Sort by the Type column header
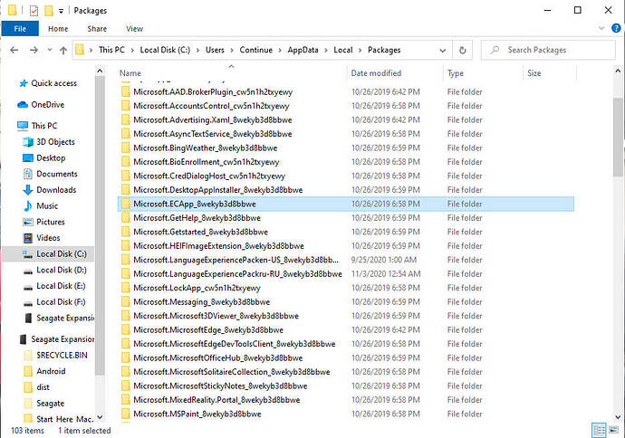 click(x=456, y=73)
